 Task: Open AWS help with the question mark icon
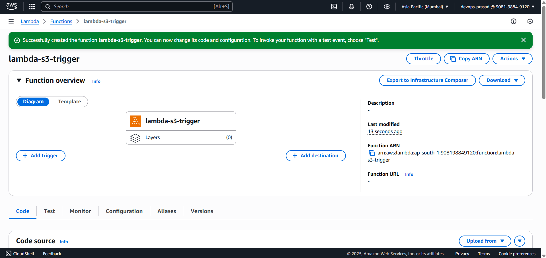369,6
